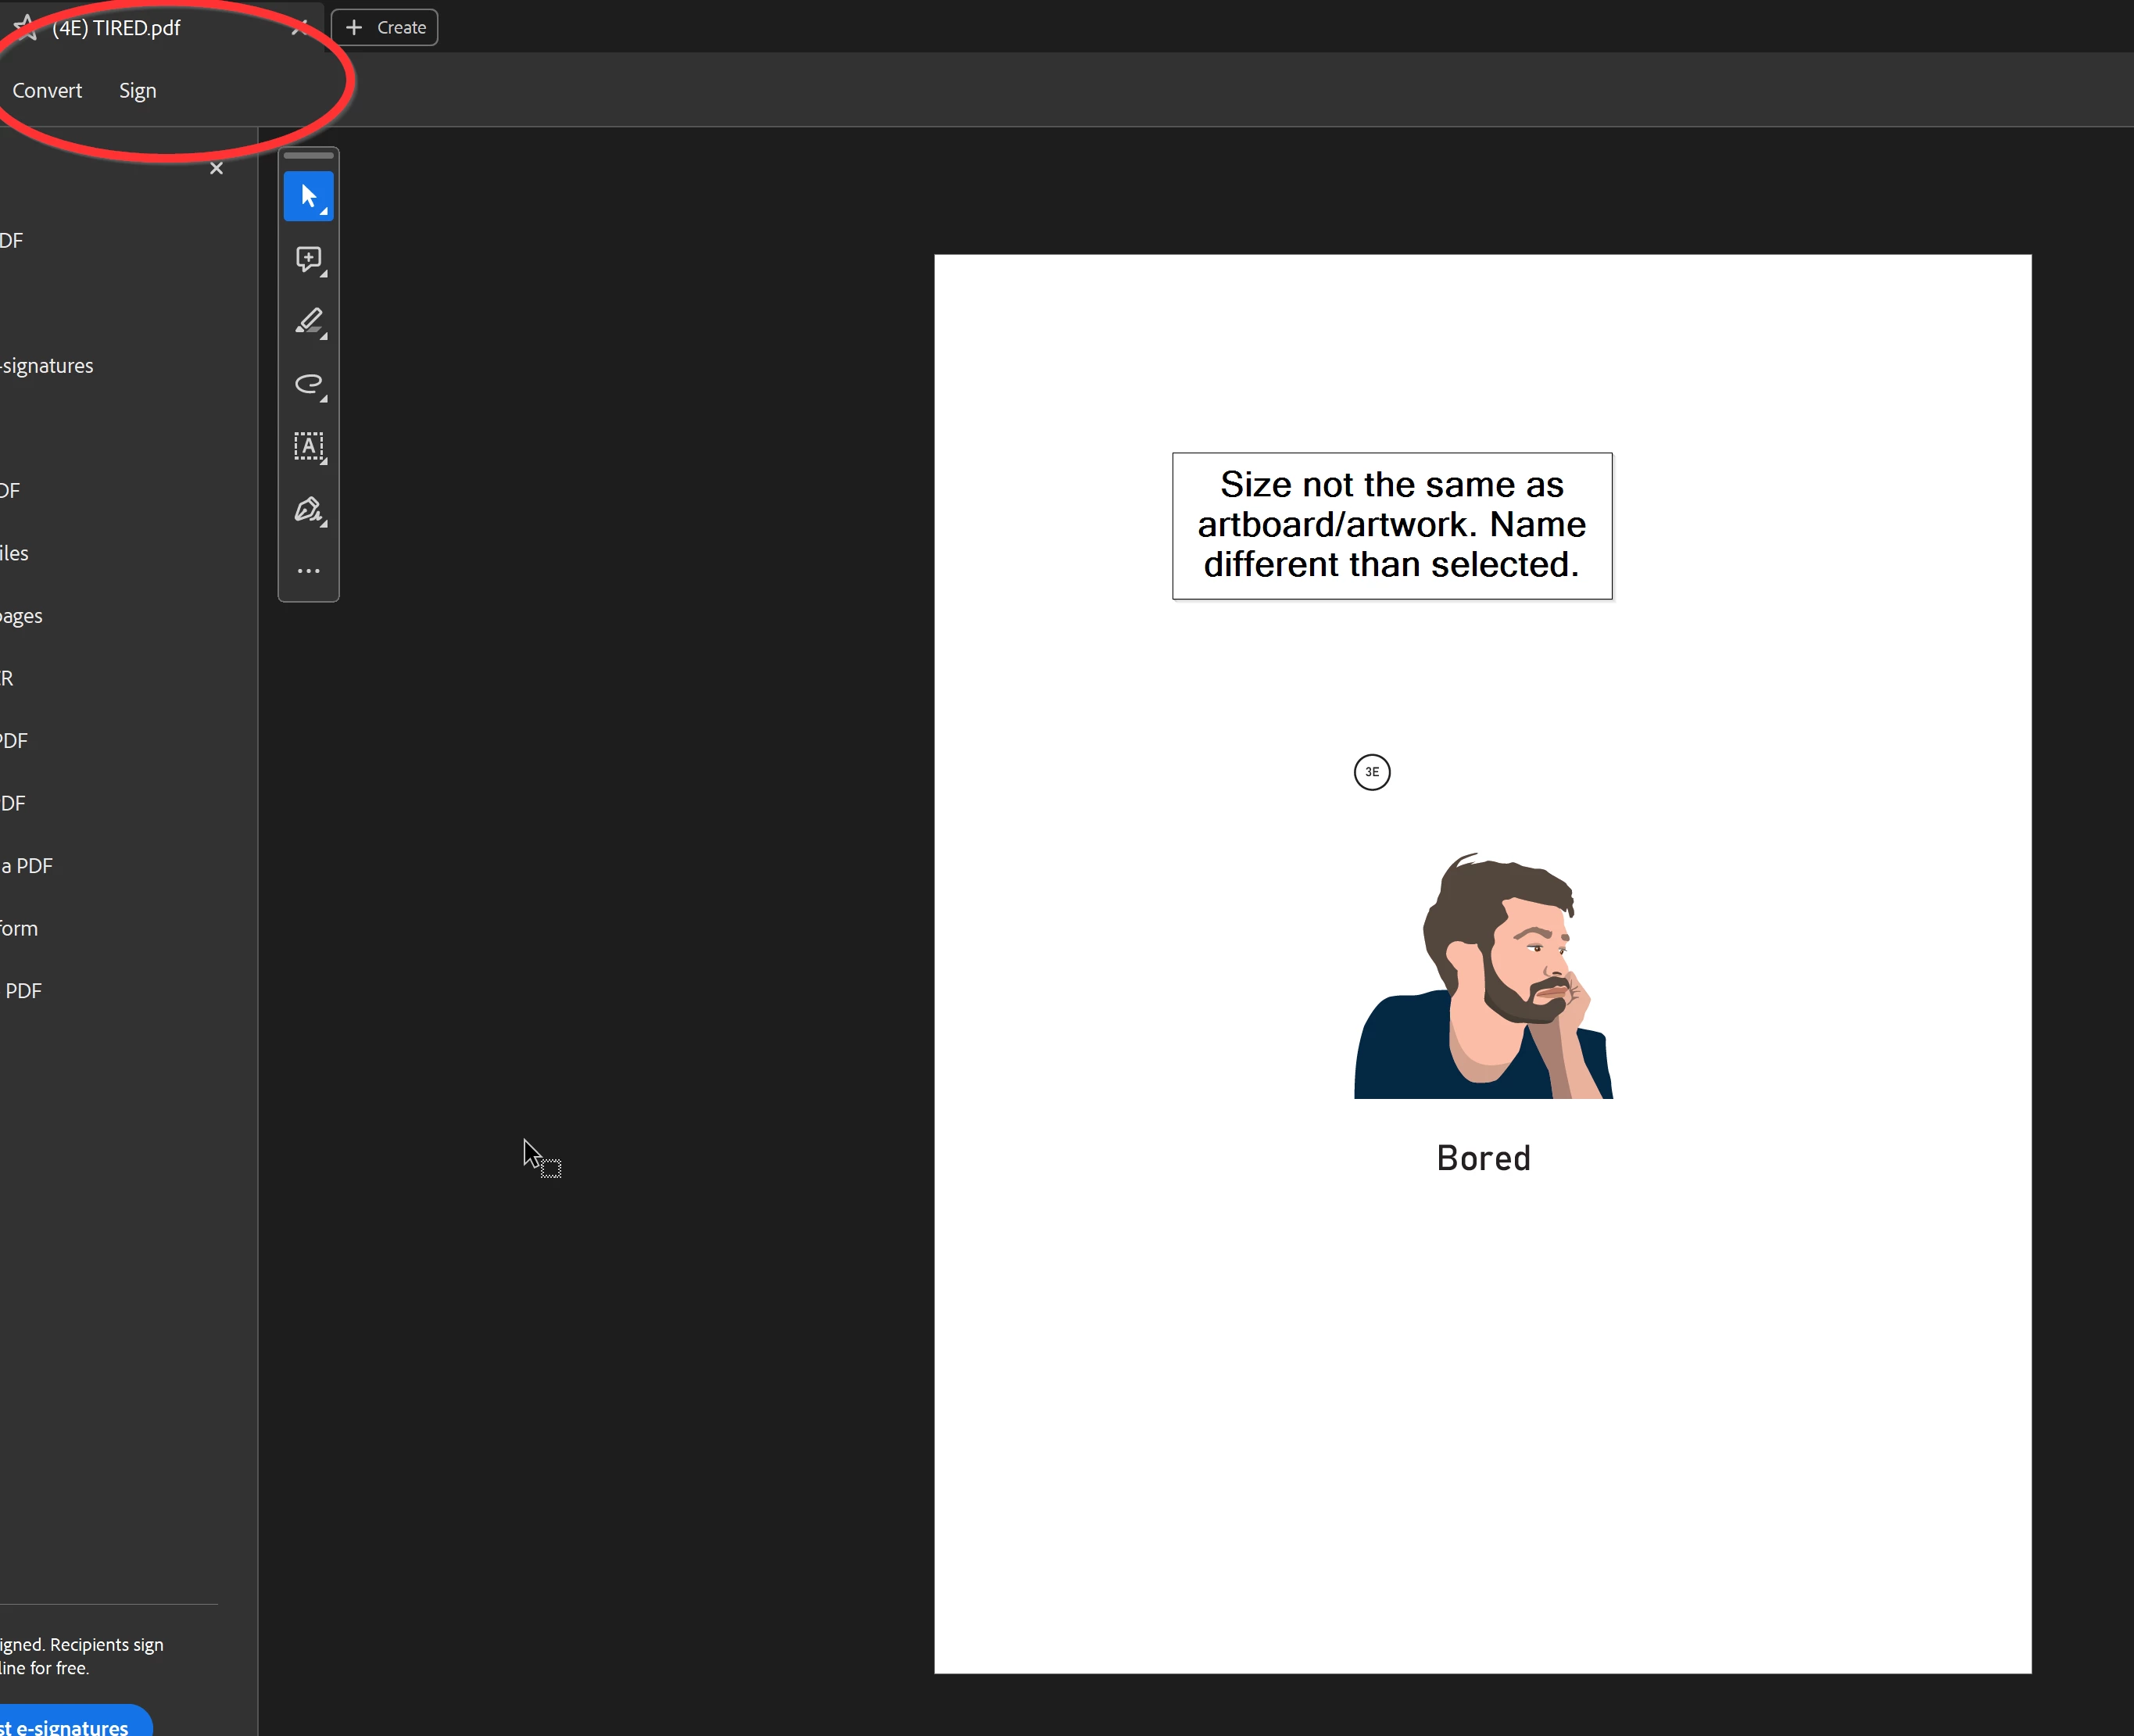The width and height of the screenshot is (2134, 1736).
Task: Switch to the Convert menu
Action: 47,90
